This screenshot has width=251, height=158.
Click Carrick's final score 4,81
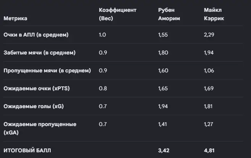(x=209, y=150)
